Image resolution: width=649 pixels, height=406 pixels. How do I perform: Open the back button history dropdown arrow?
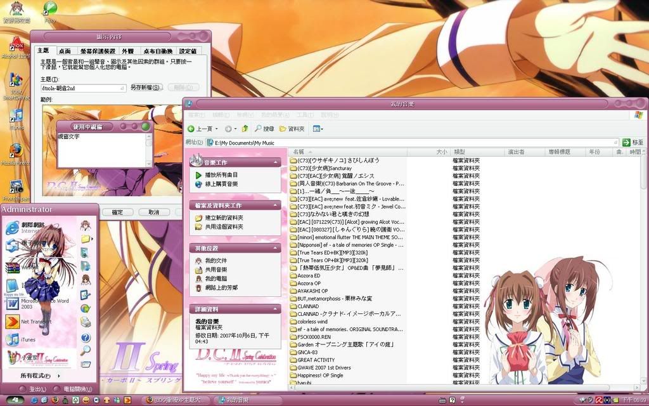(x=216, y=129)
